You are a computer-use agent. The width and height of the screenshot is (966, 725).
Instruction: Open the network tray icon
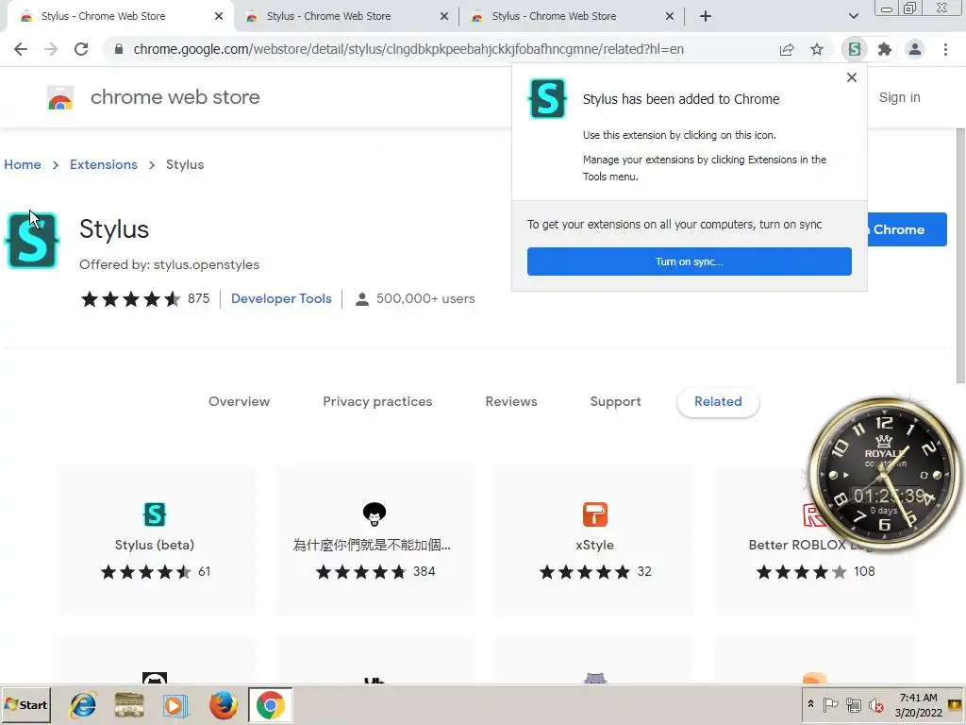tap(853, 704)
